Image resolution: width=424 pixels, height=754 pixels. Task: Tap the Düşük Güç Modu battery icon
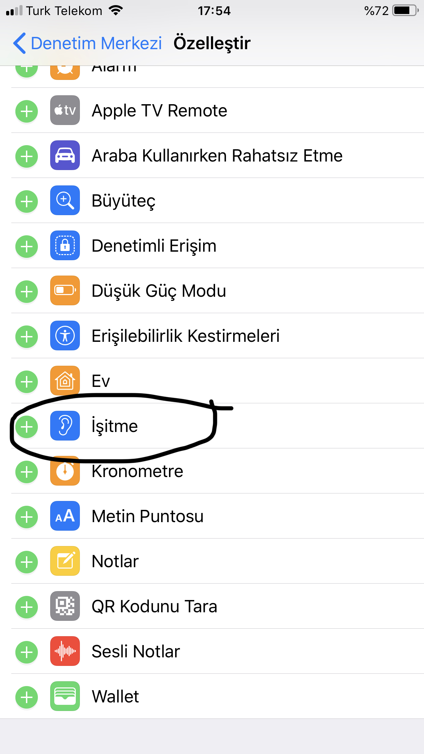pos(65,291)
